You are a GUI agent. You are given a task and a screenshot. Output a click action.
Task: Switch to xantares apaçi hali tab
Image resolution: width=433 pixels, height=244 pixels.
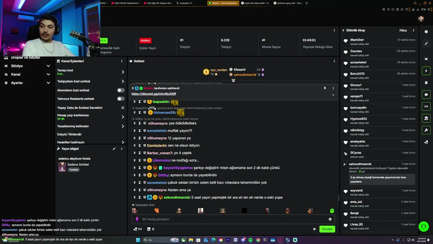pyautogui.click(x=289, y=3)
